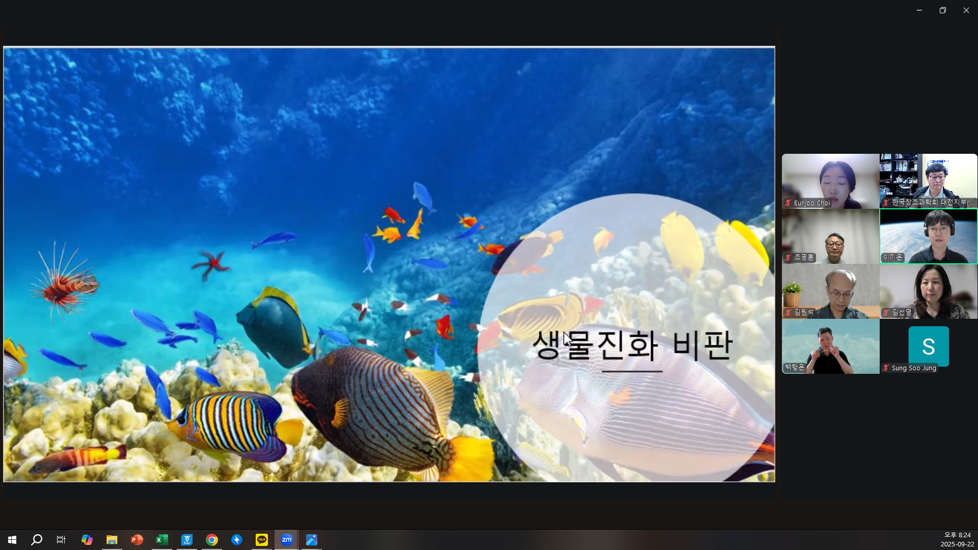Click the taskbar Search magnifier icon

pyautogui.click(x=37, y=539)
